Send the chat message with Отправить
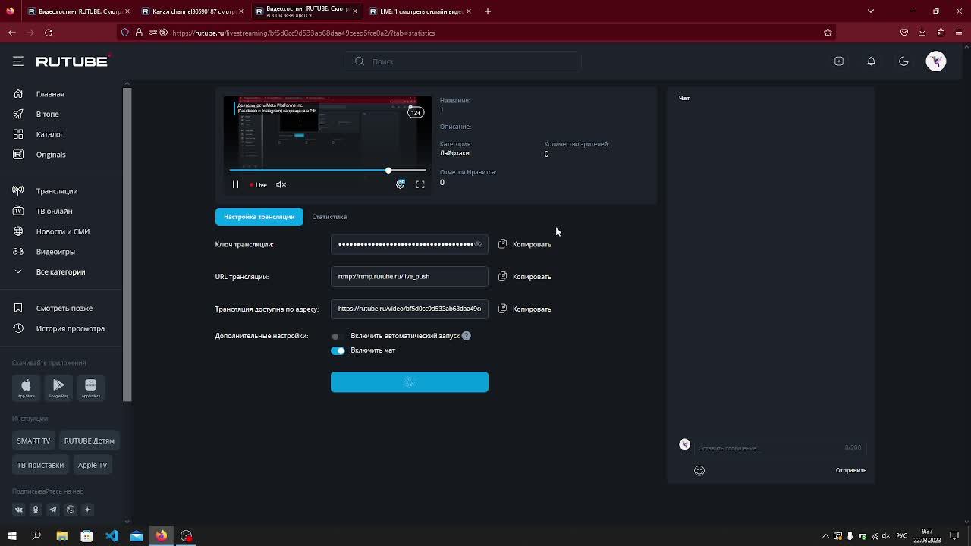This screenshot has height=546, width=971. coord(851,470)
